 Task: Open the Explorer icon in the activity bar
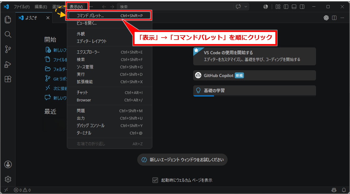(x=8, y=19)
